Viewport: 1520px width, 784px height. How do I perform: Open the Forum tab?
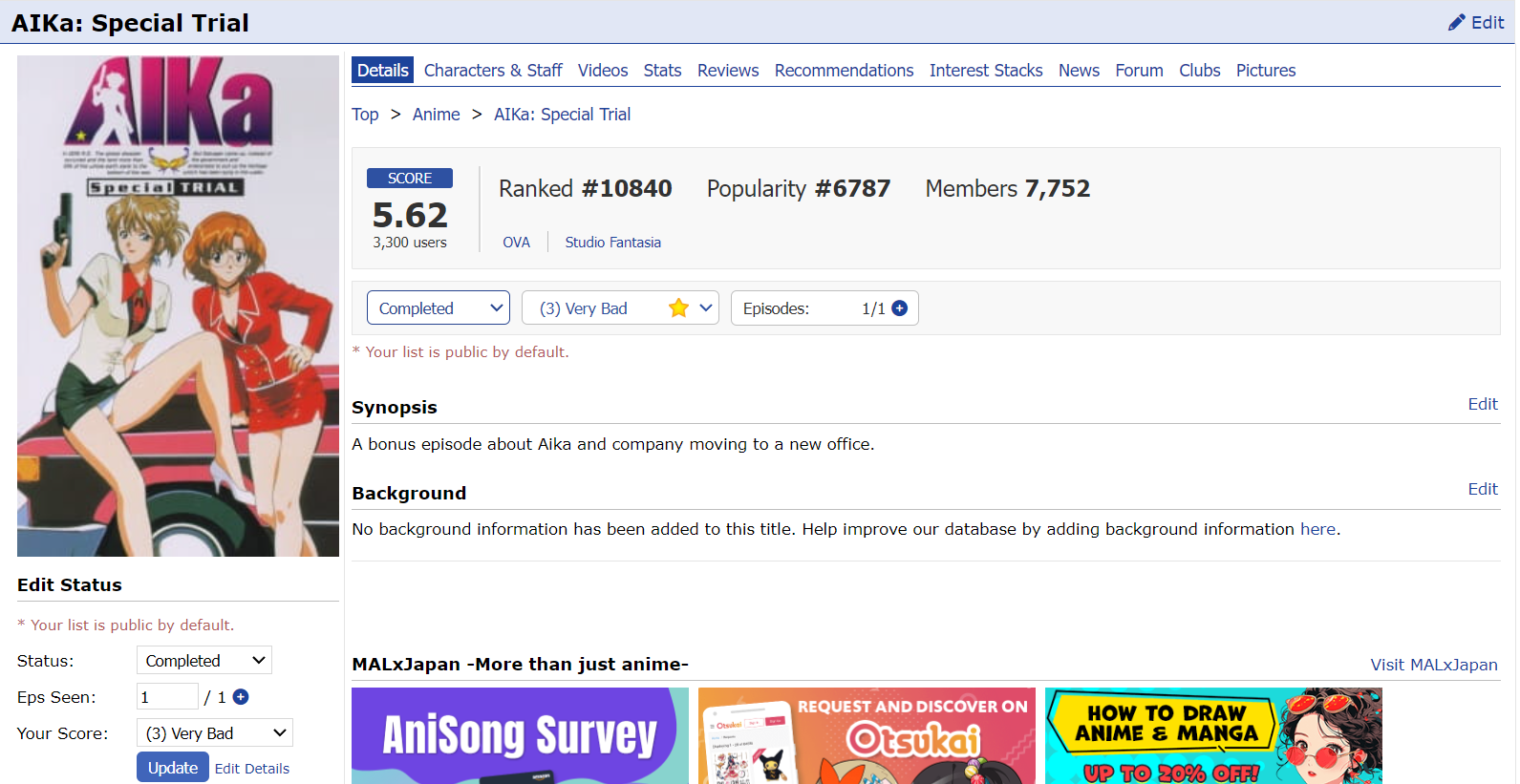tap(1139, 70)
